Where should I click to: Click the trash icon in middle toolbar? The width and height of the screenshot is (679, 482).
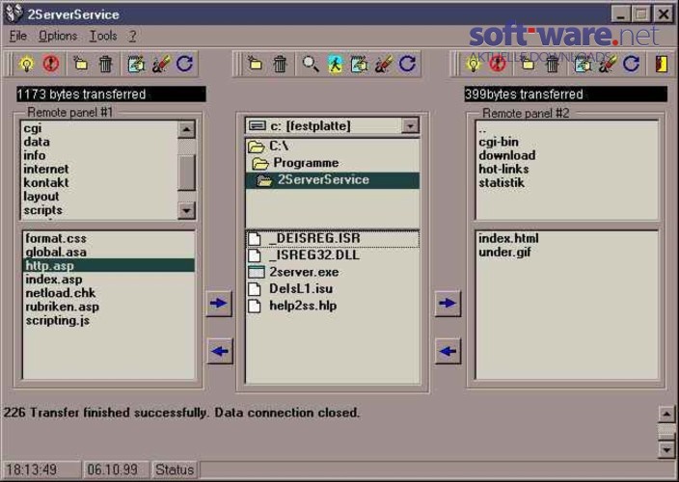click(280, 65)
